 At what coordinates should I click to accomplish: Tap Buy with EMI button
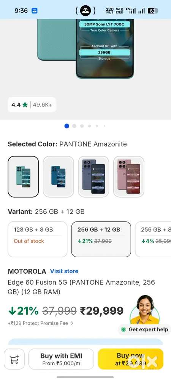[x=61, y=359]
